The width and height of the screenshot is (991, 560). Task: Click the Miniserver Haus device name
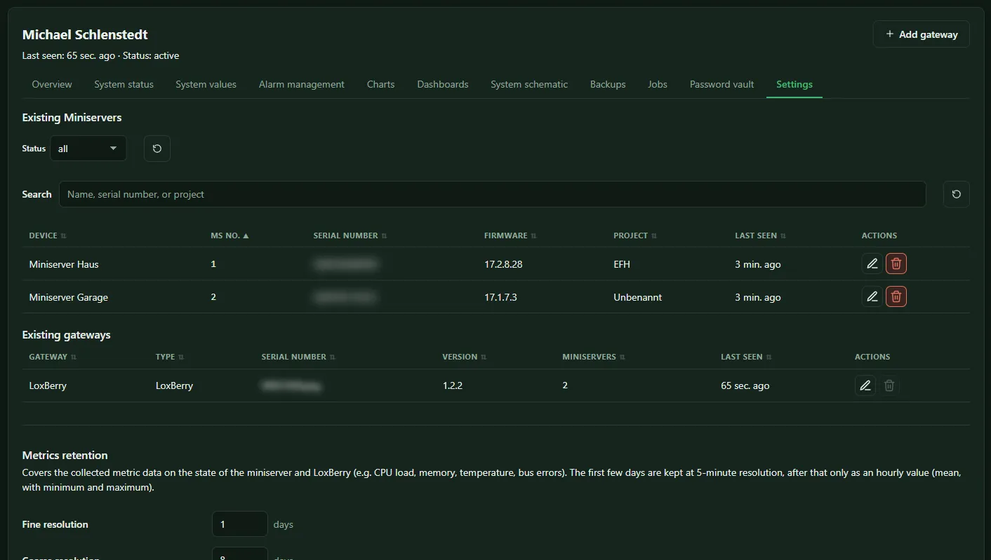64,264
